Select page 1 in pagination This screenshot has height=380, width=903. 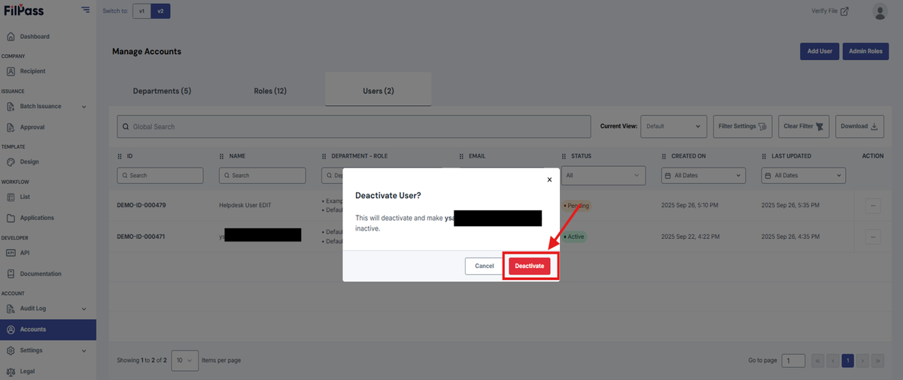[847, 360]
